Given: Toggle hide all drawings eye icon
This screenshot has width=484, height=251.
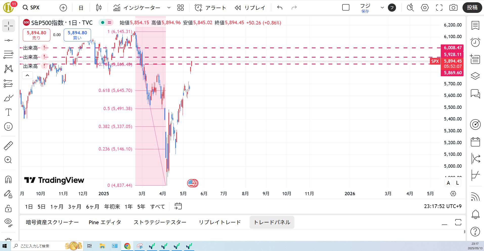Looking at the screenshot, I should [x=8, y=222].
